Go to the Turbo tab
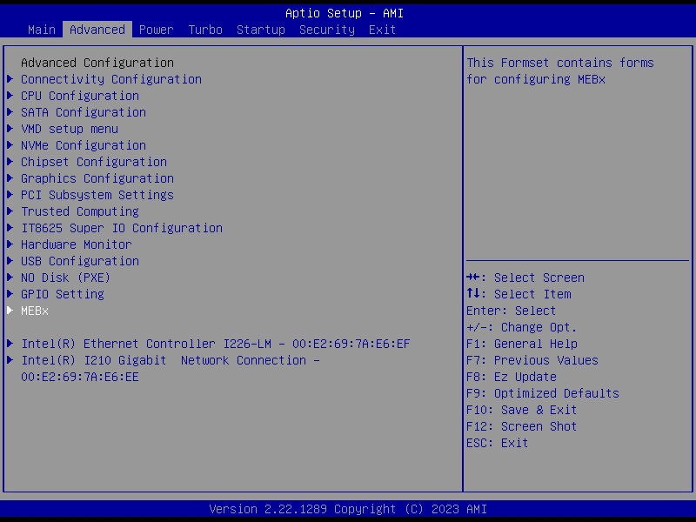Viewport: 696px width, 522px height. pyautogui.click(x=205, y=30)
